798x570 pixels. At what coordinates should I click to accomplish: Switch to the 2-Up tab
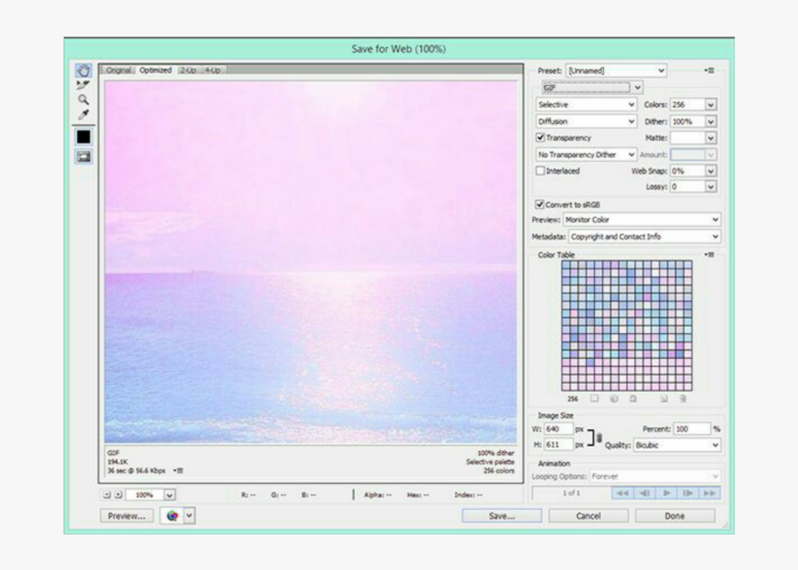[x=188, y=70]
